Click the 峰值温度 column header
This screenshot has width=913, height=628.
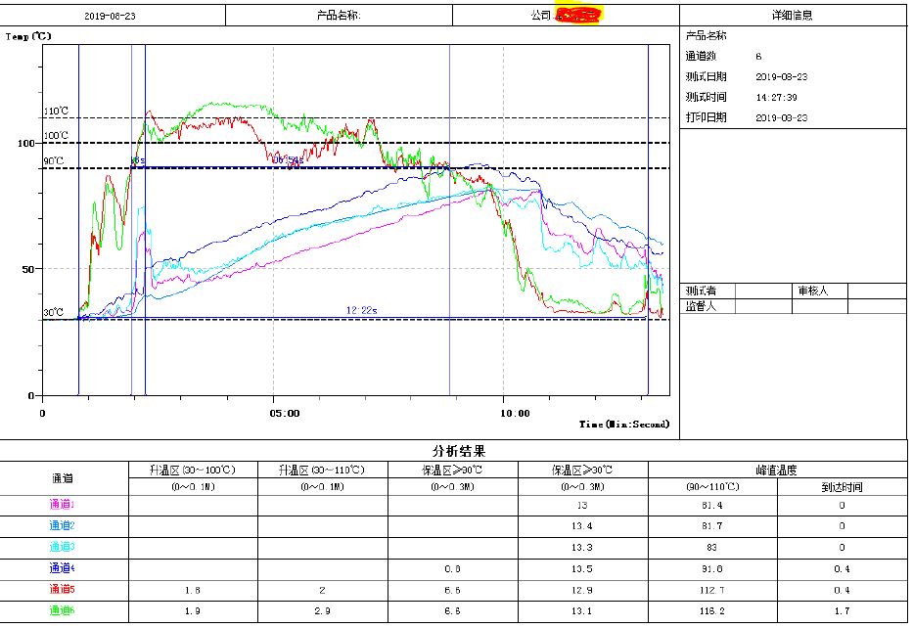click(x=777, y=470)
